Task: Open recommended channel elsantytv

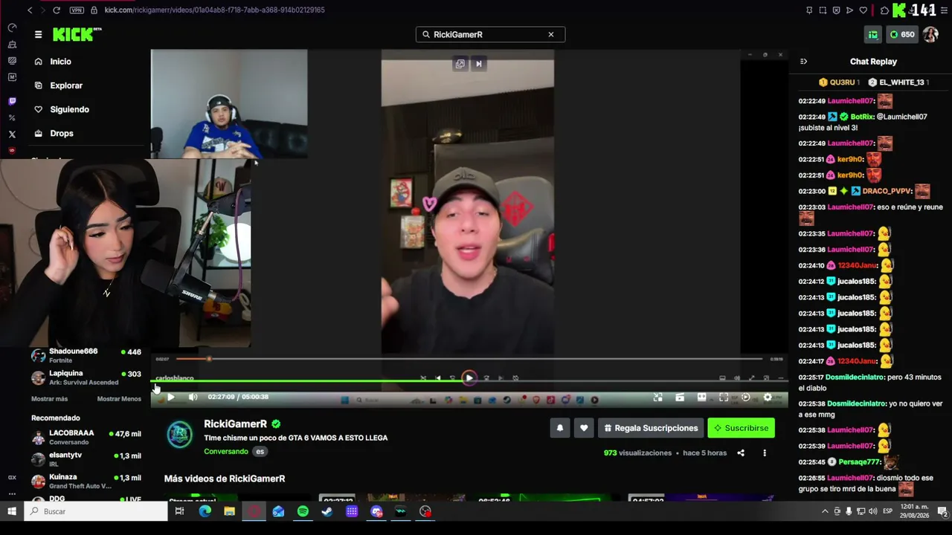Action: pyautogui.click(x=86, y=459)
